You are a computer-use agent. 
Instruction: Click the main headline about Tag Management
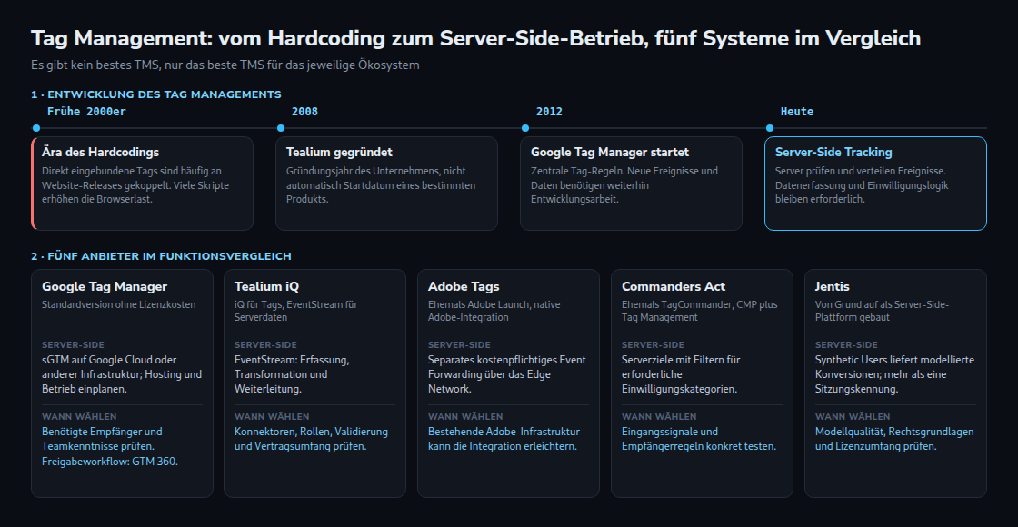coord(476,38)
